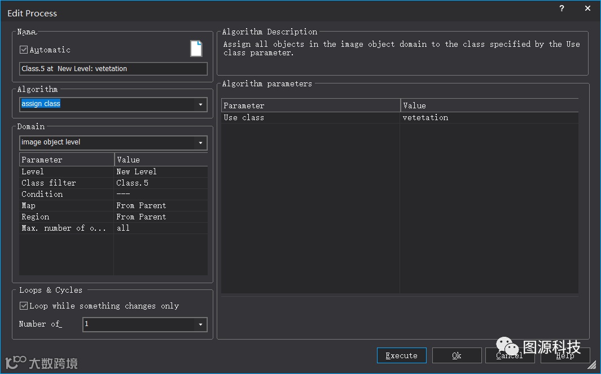
Task: Click the Max. number of objects value all
Action: pyautogui.click(x=123, y=228)
